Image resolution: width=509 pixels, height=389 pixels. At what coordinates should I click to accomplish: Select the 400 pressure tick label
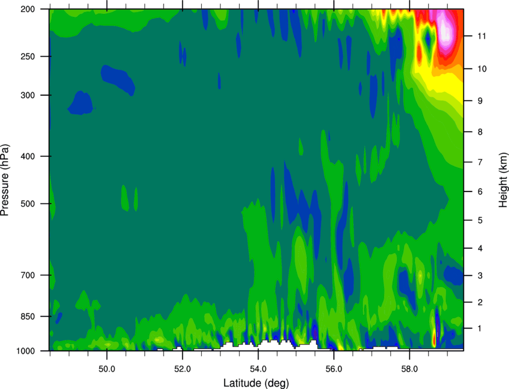[x=28, y=156]
